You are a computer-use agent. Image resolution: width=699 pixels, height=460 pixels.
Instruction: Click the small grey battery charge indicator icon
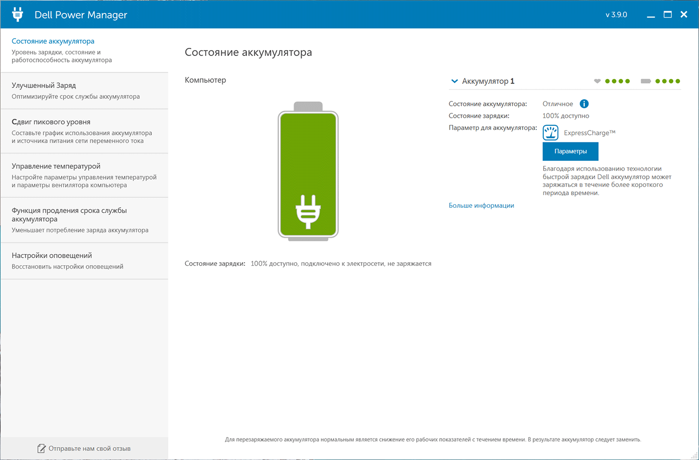coord(646,81)
